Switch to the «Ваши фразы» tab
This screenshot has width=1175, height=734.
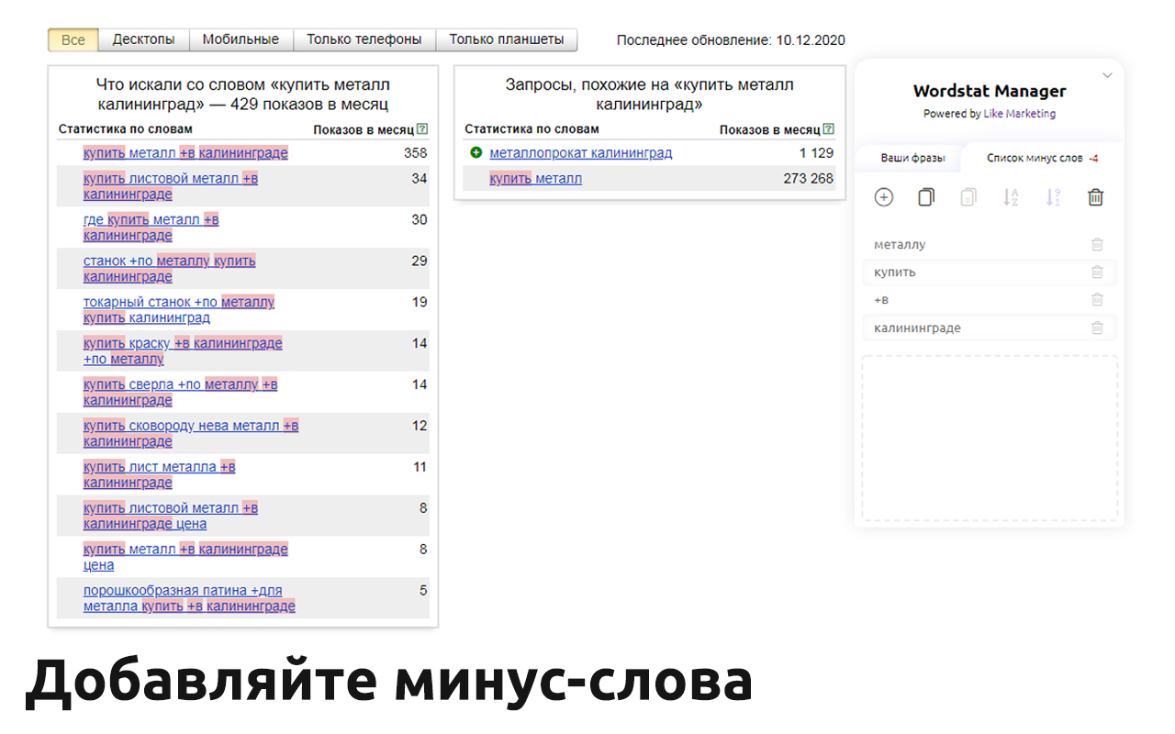(x=912, y=158)
